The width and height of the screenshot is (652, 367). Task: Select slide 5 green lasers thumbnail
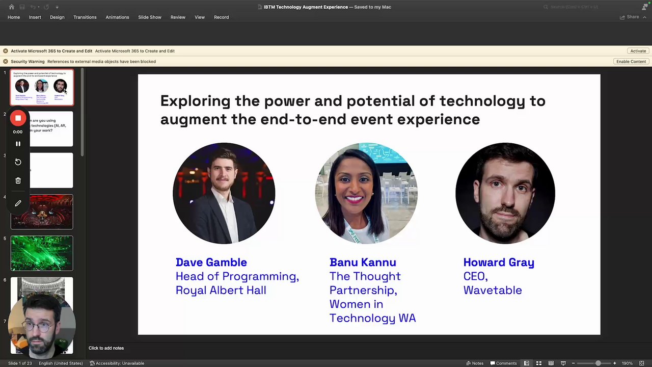click(42, 253)
